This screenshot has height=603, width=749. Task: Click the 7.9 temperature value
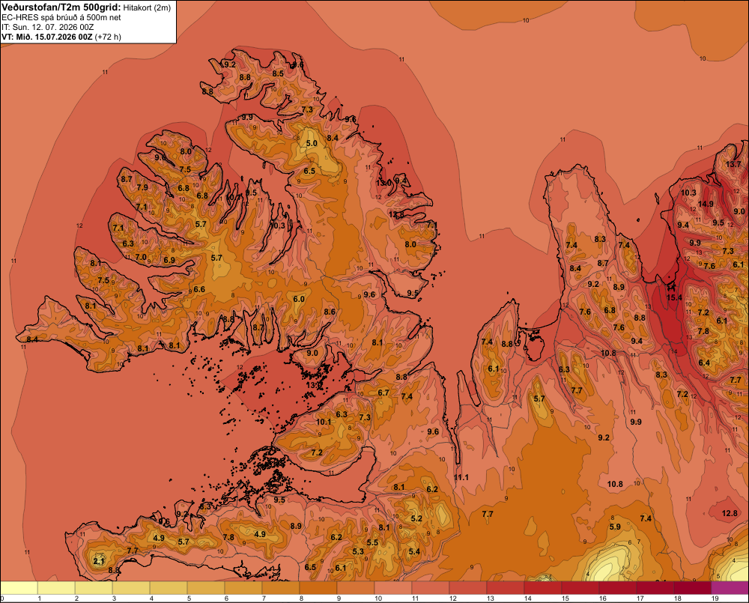click(x=142, y=187)
